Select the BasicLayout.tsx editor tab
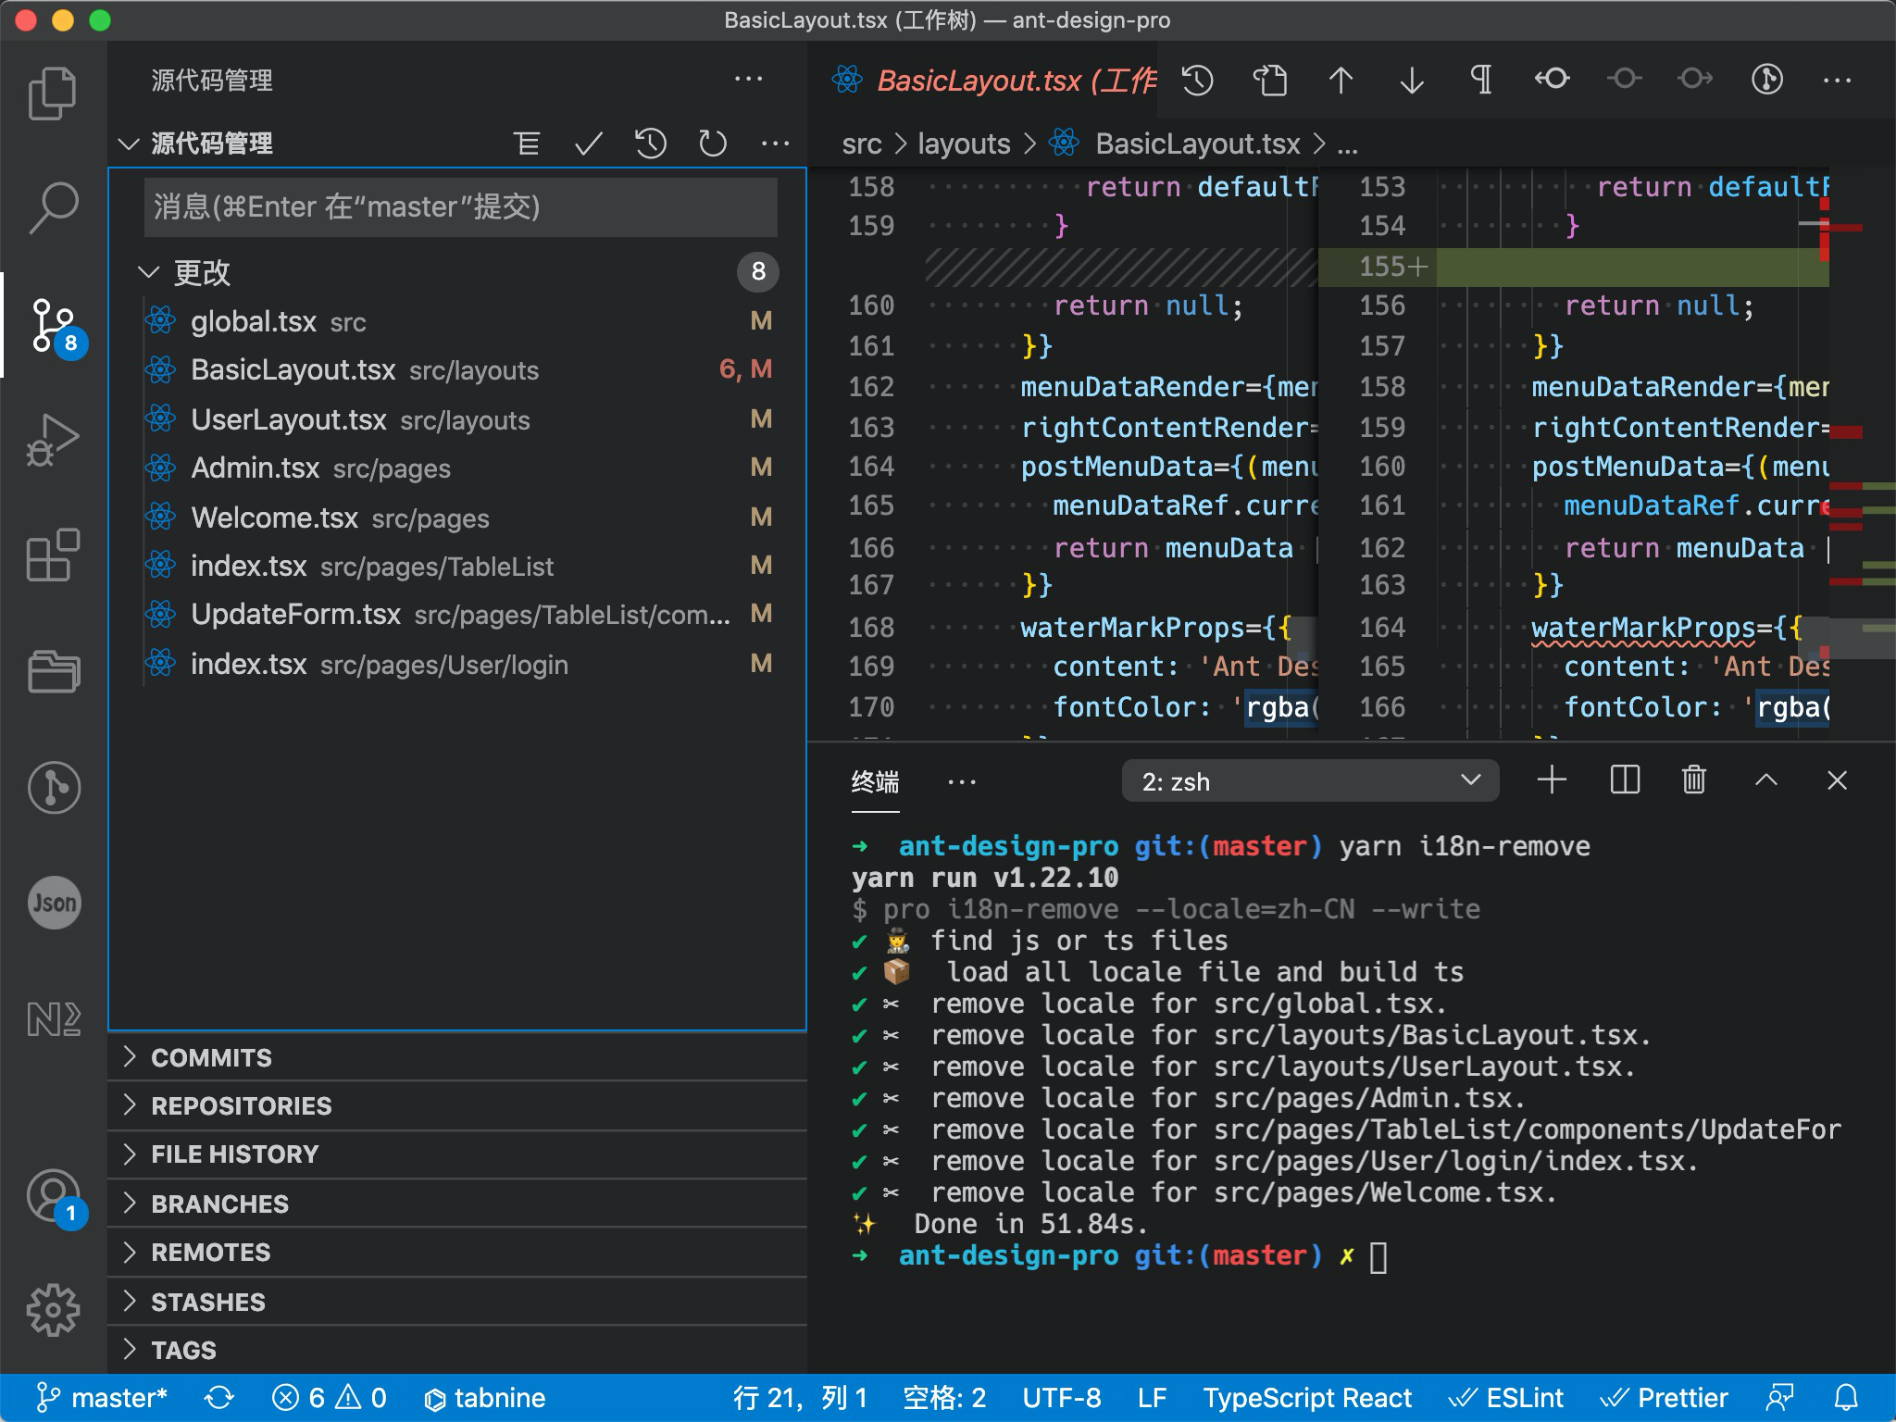 pos(981,81)
